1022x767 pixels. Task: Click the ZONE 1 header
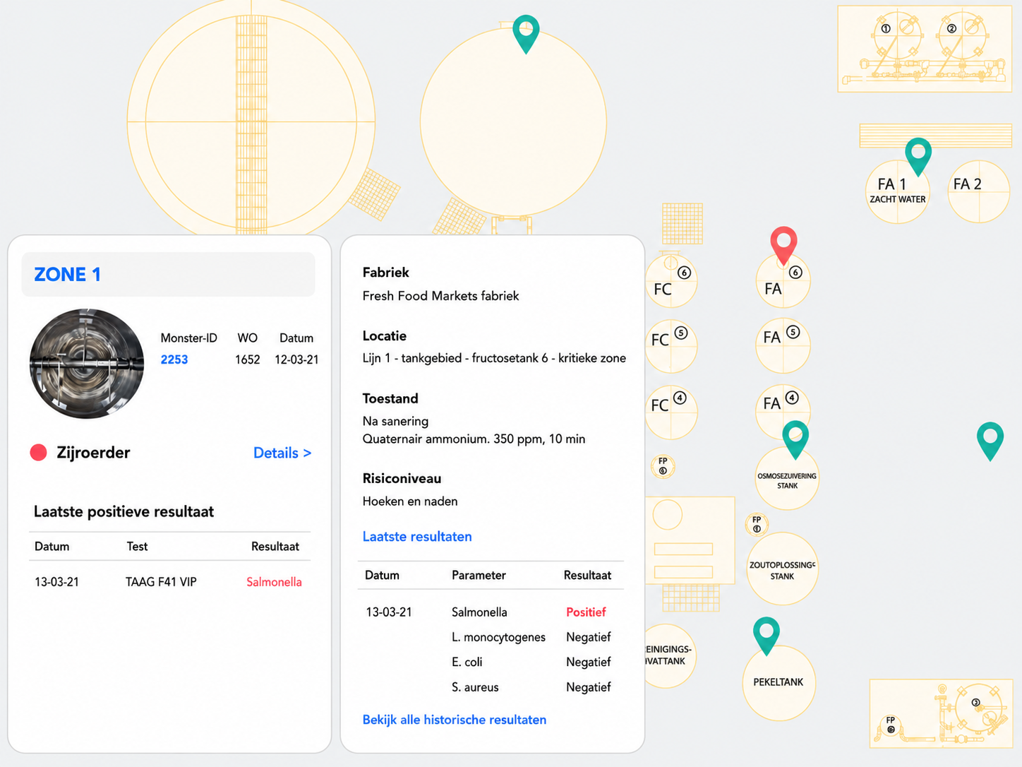point(168,274)
